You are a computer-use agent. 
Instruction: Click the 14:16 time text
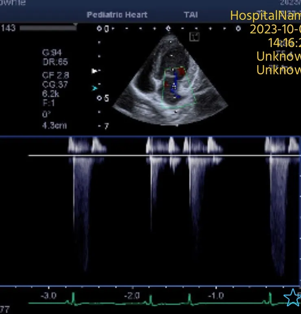click(285, 43)
